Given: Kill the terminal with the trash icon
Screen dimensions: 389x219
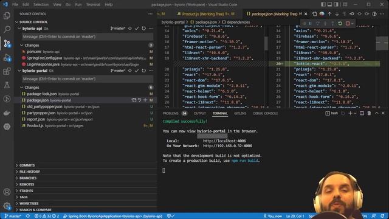Looking at the screenshot, I should click(x=369, y=113).
